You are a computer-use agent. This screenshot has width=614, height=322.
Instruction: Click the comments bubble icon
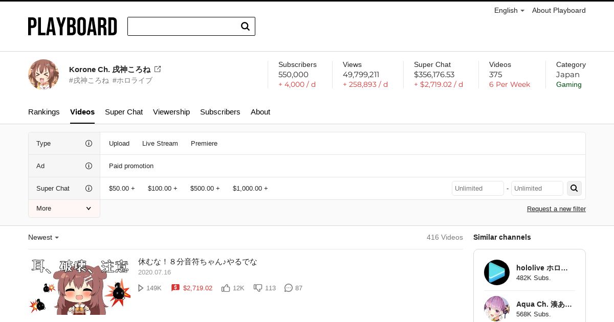click(289, 288)
